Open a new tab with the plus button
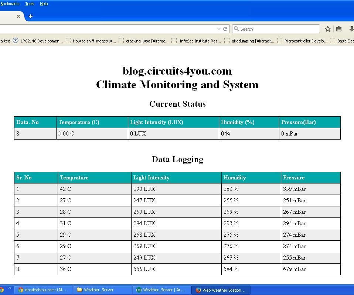 point(30,16)
